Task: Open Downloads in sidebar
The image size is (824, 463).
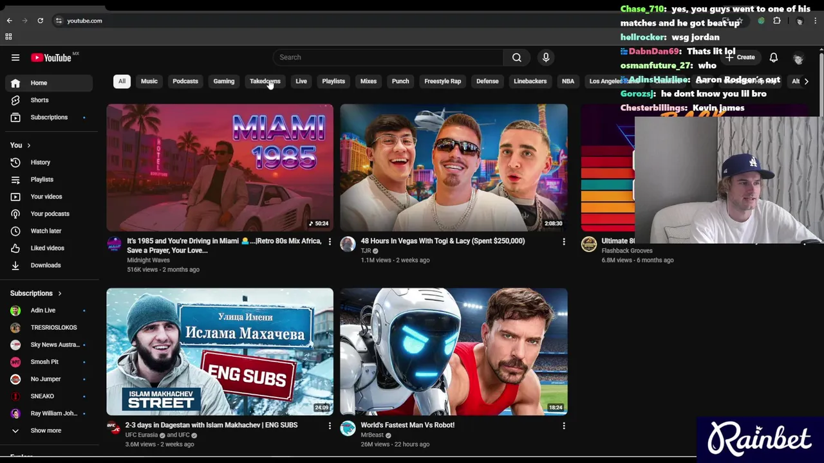Action: click(x=49, y=265)
